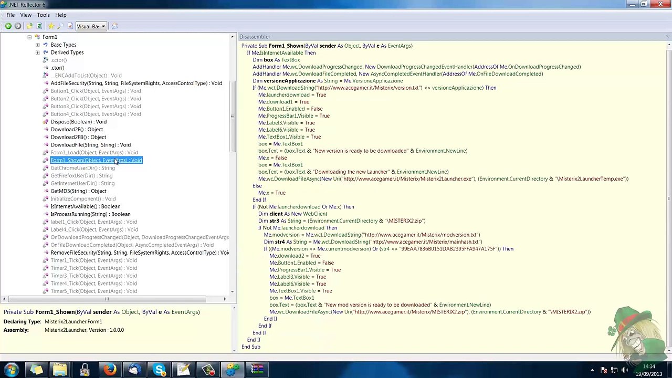This screenshot has height=378, width=672.
Task: Open Sticky Notes from taskbar
Action: 36,370
